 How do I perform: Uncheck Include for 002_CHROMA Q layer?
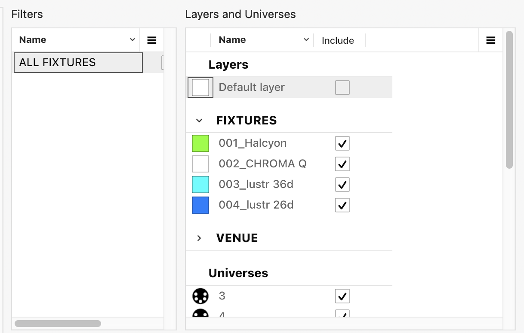pyautogui.click(x=342, y=164)
